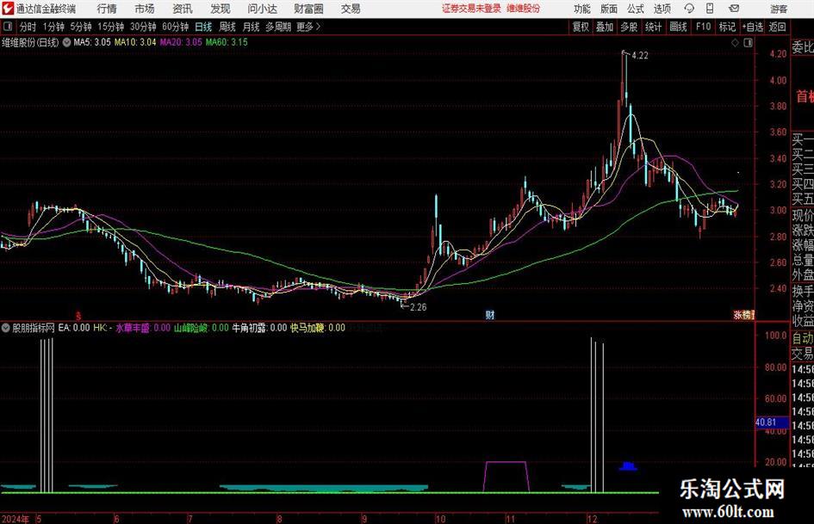Click the MA5: 3.05 indicator label
Image resolution: width=814 pixels, height=524 pixels.
click(92, 42)
